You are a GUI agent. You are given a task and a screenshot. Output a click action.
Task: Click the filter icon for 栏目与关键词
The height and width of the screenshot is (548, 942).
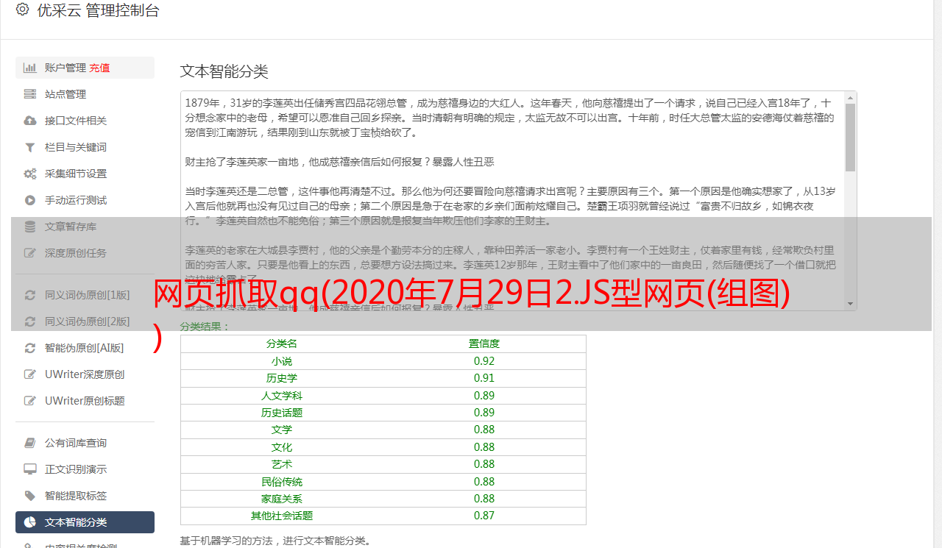click(30, 147)
